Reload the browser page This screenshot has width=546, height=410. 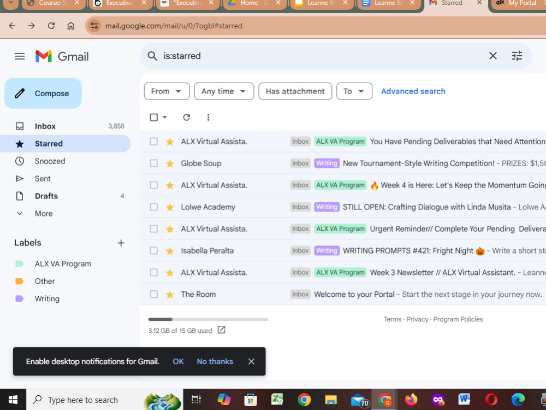[x=51, y=26]
